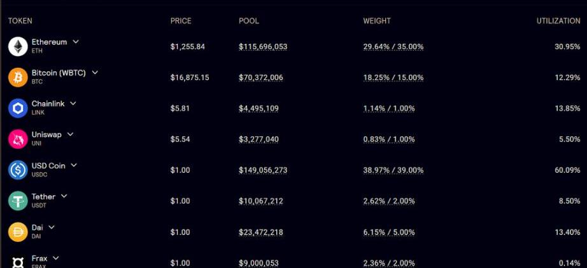Click Ethereum pool value $115,696,053
Image resolution: width=587 pixels, height=268 pixels.
coord(263,47)
